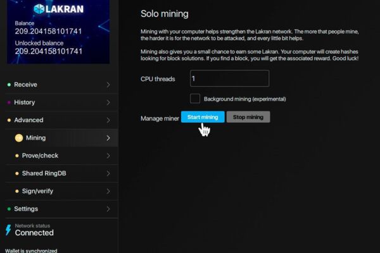Click the Connected network status text

(34, 233)
